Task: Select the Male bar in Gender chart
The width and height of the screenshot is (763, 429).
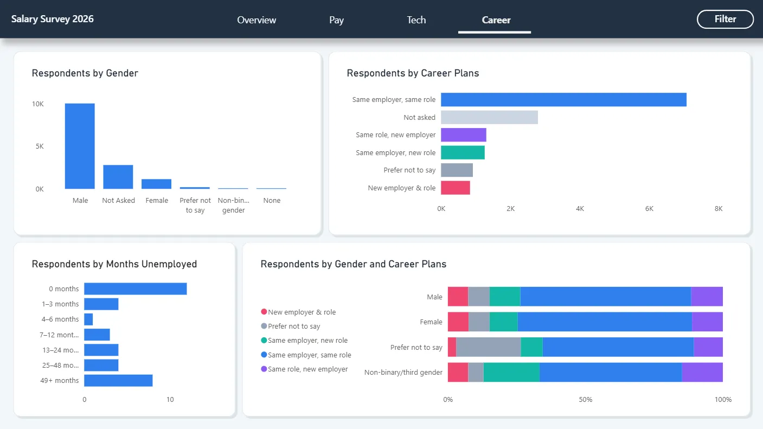Action: (x=80, y=146)
